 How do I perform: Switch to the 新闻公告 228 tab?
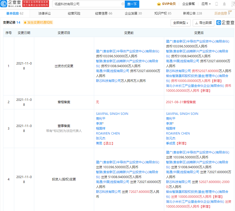192,13
